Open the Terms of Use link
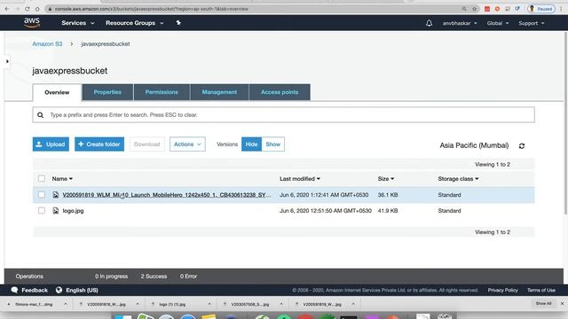Viewport: 568px width, 319px height. click(x=540, y=290)
